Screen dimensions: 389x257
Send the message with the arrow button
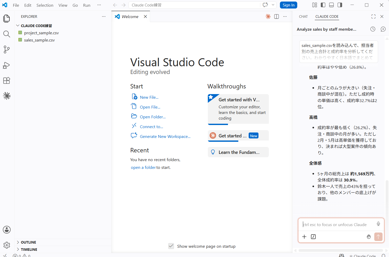[x=378, y=237]
